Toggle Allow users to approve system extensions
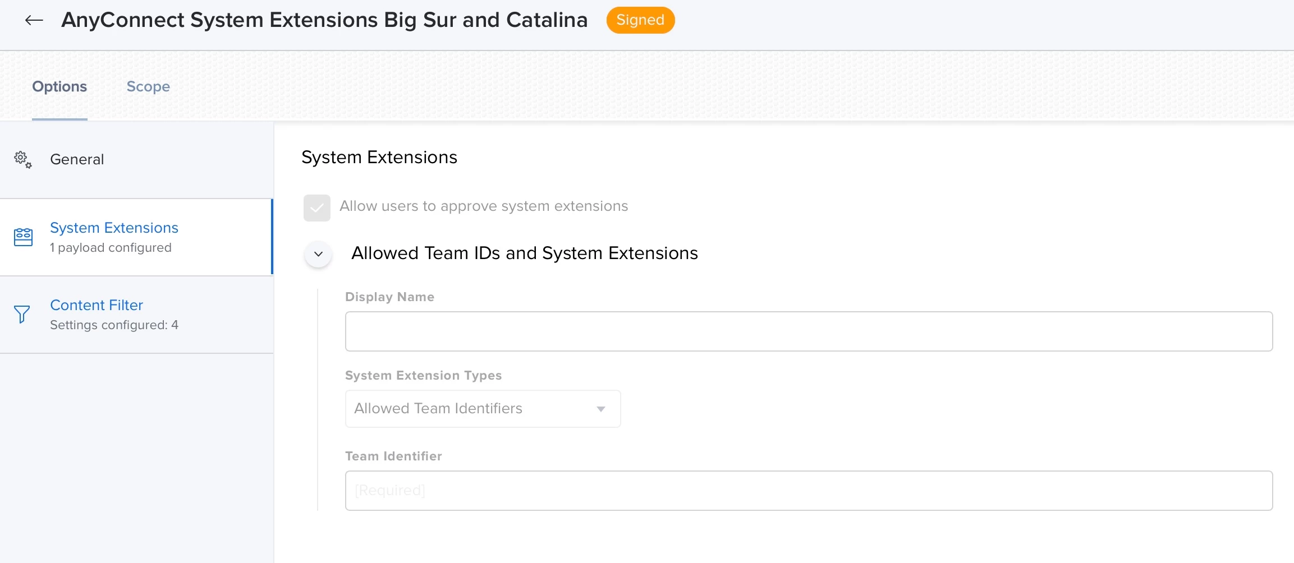This screenshot has height=563, width=1294. [x=317, y=208]
